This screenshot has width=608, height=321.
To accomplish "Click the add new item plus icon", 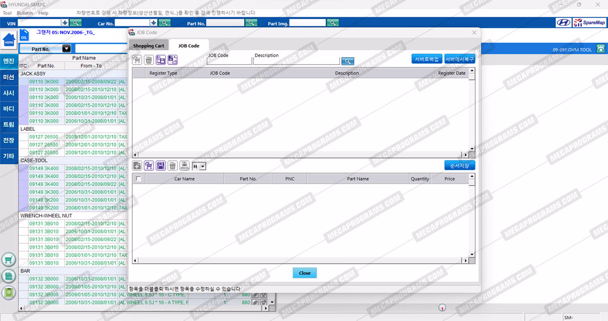I will [137, 166].
